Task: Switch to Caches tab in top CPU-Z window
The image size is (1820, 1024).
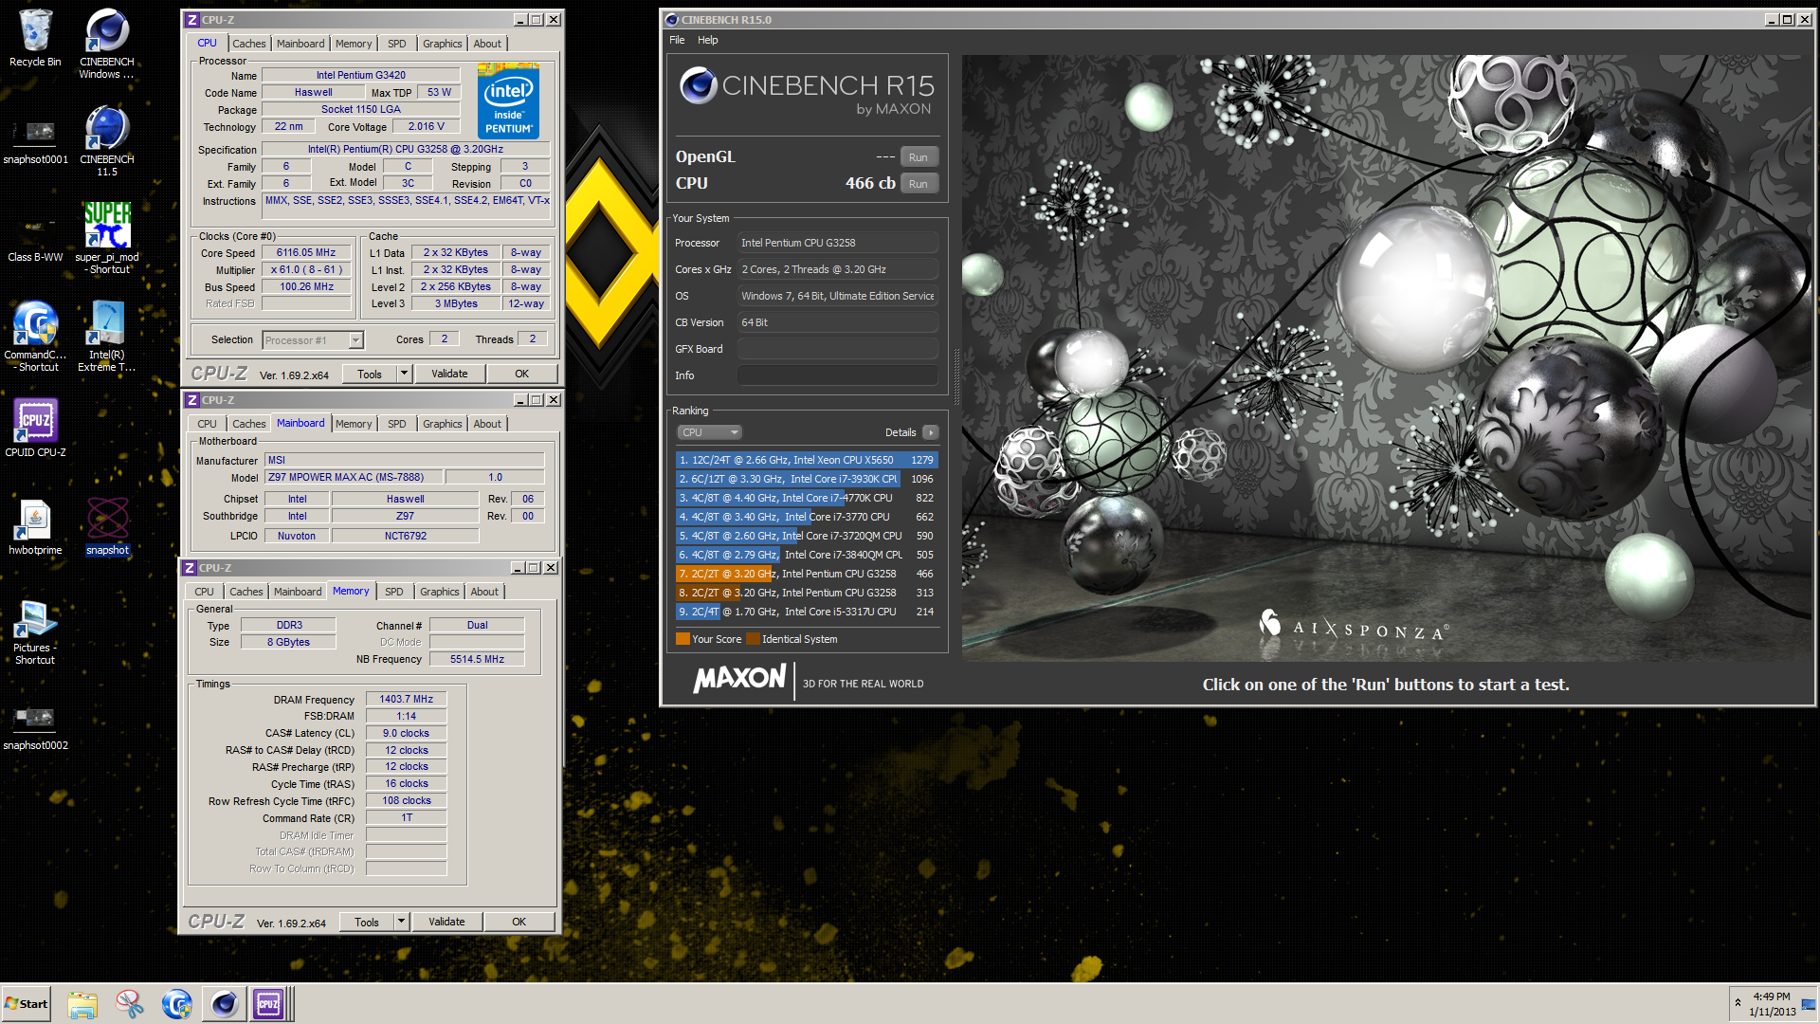Action: point(248,44)
